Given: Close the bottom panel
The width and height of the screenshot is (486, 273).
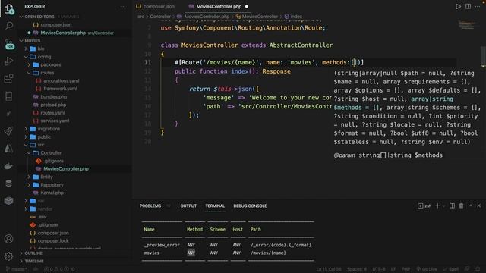Looking at the screenshot, I should tap(479, 206).
